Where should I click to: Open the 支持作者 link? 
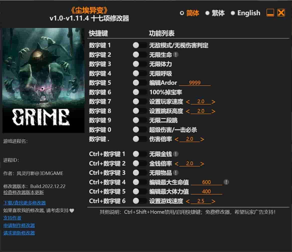(x=12, y=218)
